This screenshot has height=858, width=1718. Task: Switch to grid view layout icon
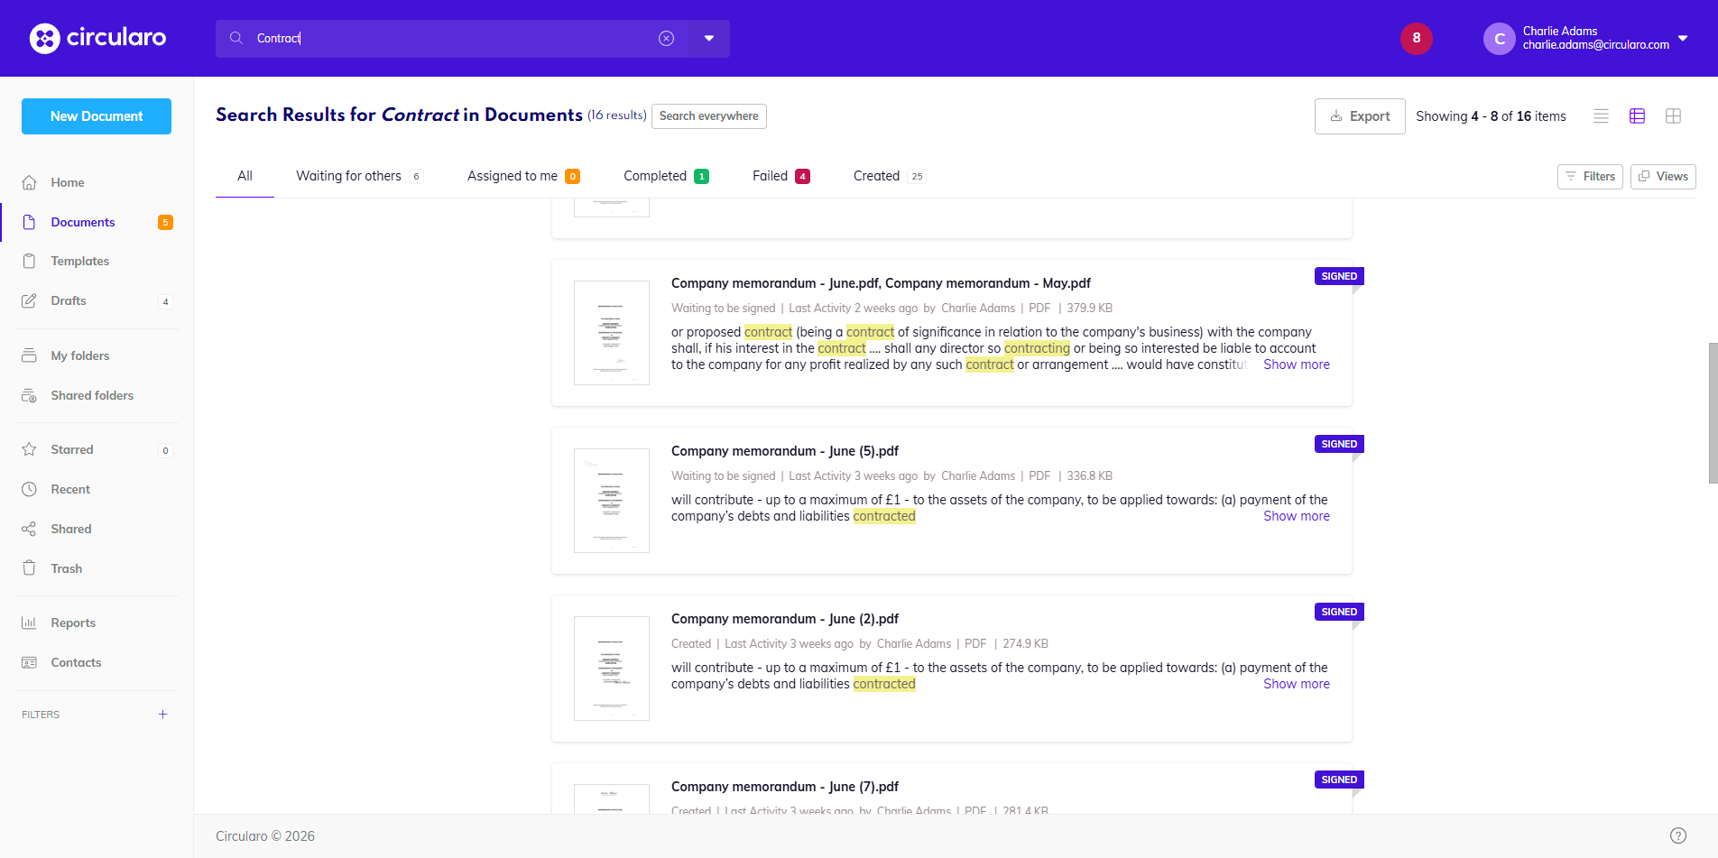(x=1674, y=115)
